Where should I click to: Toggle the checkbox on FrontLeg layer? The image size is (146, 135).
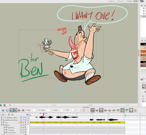point(21,130)
